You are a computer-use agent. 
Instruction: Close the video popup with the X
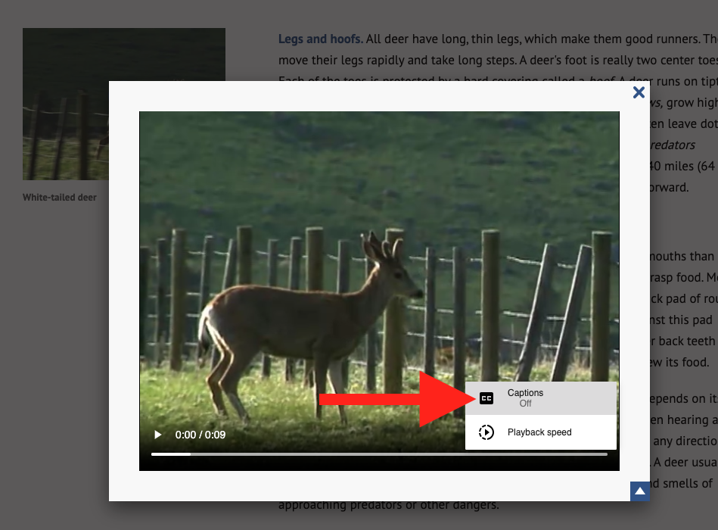click(x=639, y=92)
